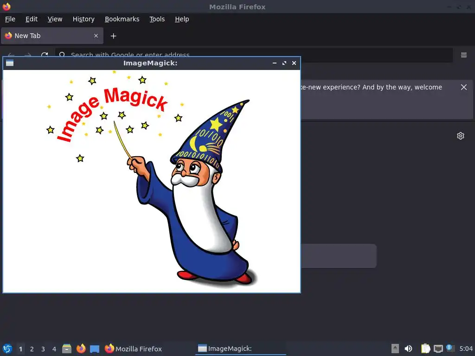Click the wizard image in ImageMagick

point(152,181)
